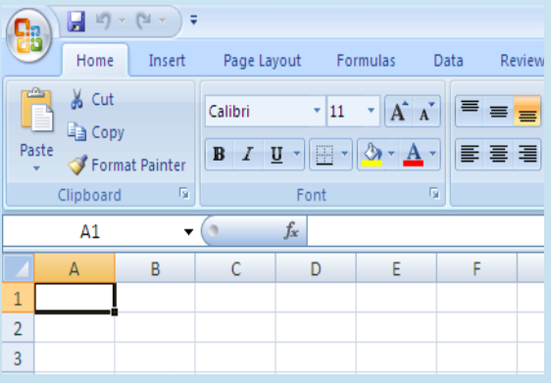Select row 1 header
This screenshot has height=383, width=551.
19,298
